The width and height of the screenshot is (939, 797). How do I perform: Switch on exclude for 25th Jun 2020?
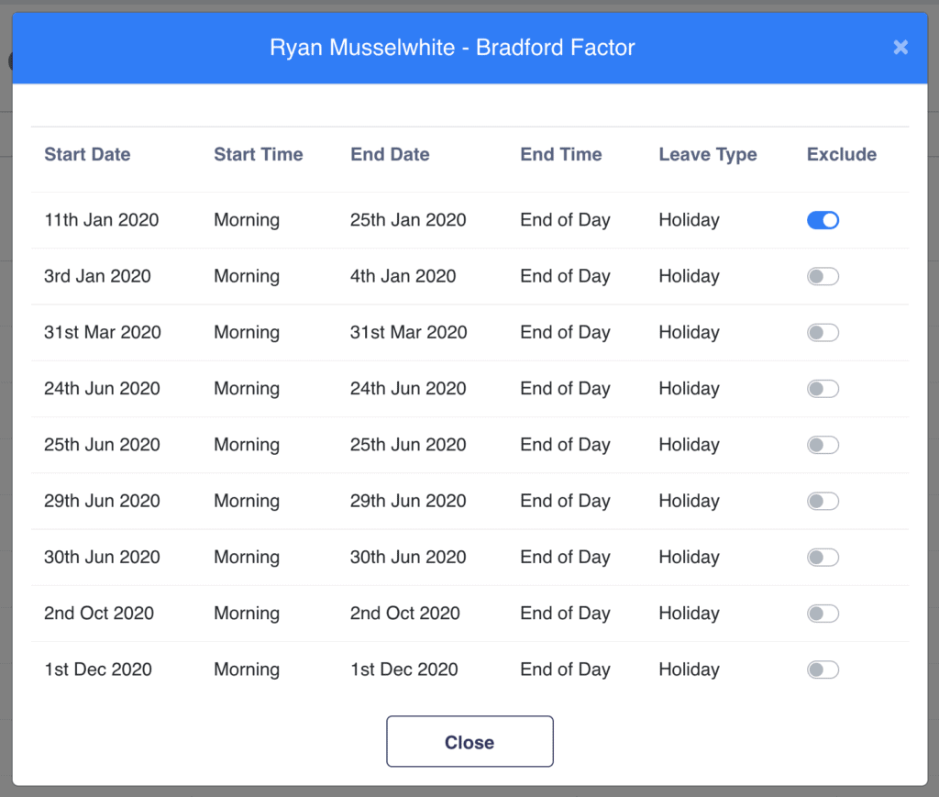[x=823, y=445]
